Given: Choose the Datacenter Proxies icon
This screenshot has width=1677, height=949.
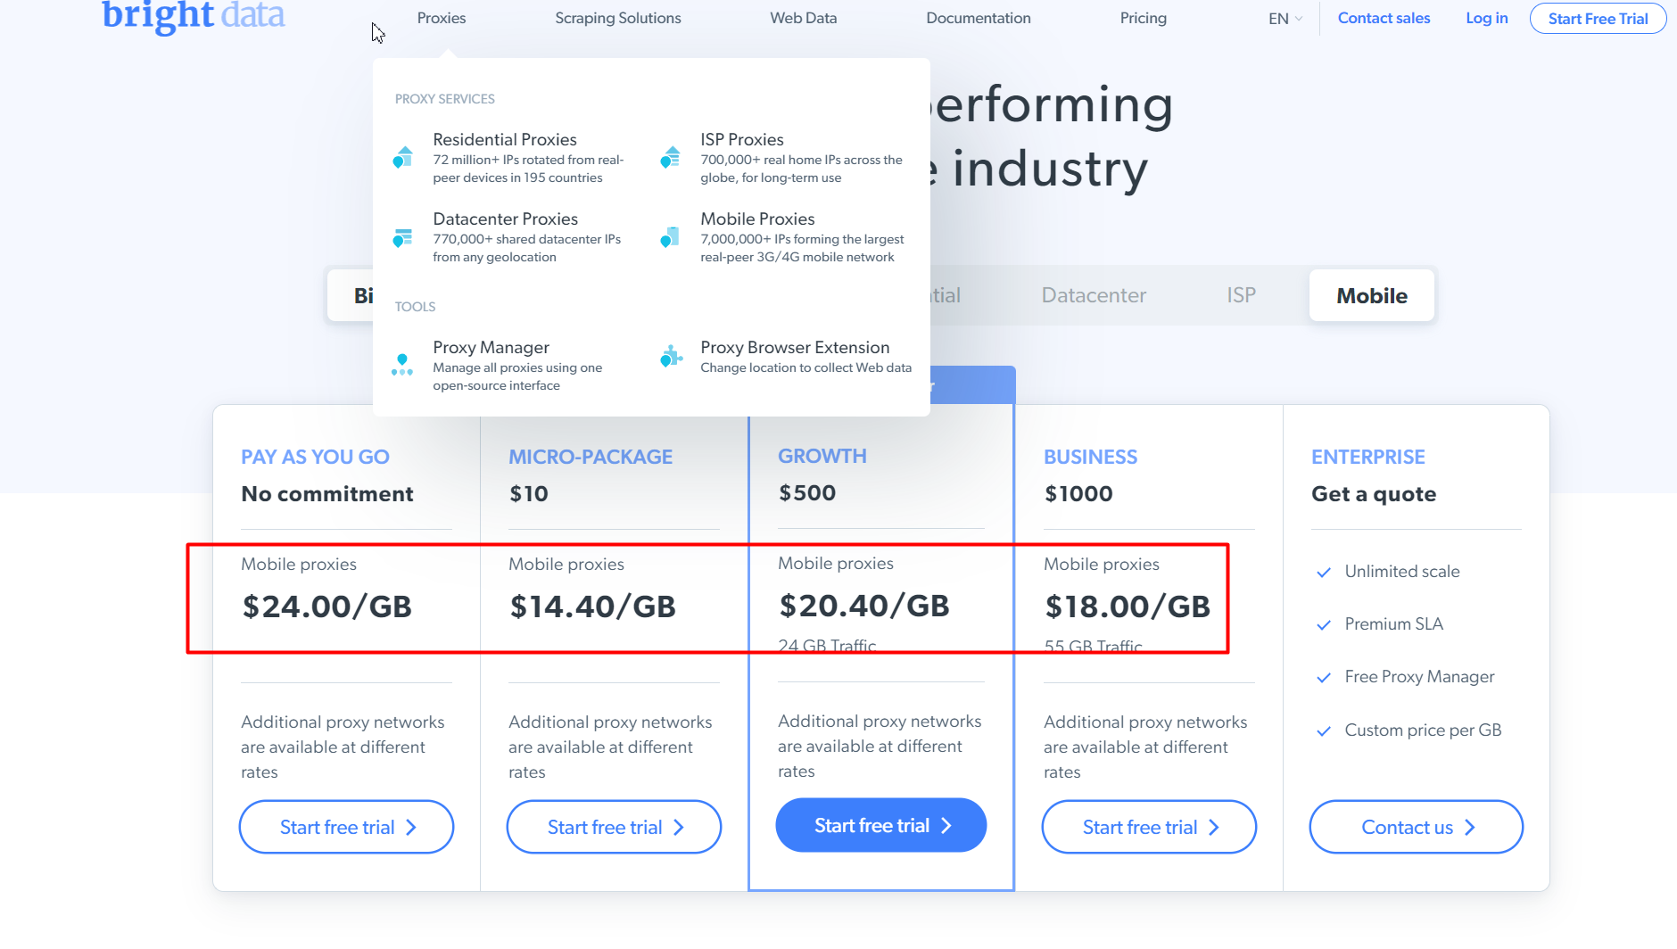Looking at the screenshot, I should point(403,237).
